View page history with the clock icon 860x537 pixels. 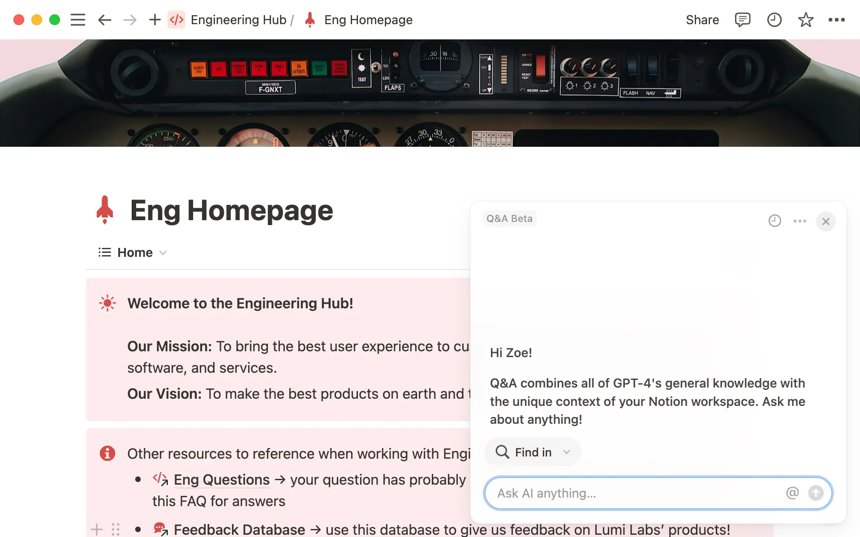click(774, 19)
